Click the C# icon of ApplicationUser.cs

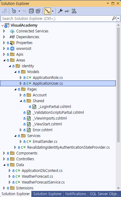(x=29, y=84)
